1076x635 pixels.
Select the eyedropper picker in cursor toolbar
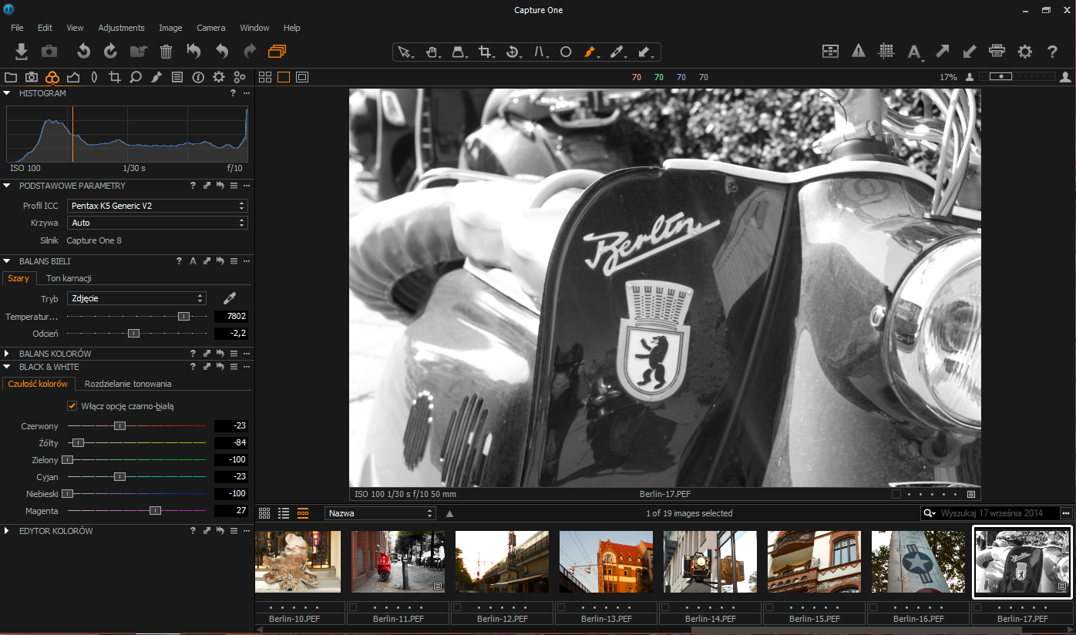point(617,52)
